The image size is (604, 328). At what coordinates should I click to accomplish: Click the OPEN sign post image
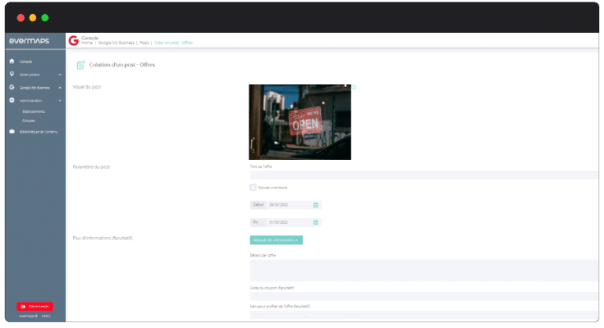coord(300,122)
